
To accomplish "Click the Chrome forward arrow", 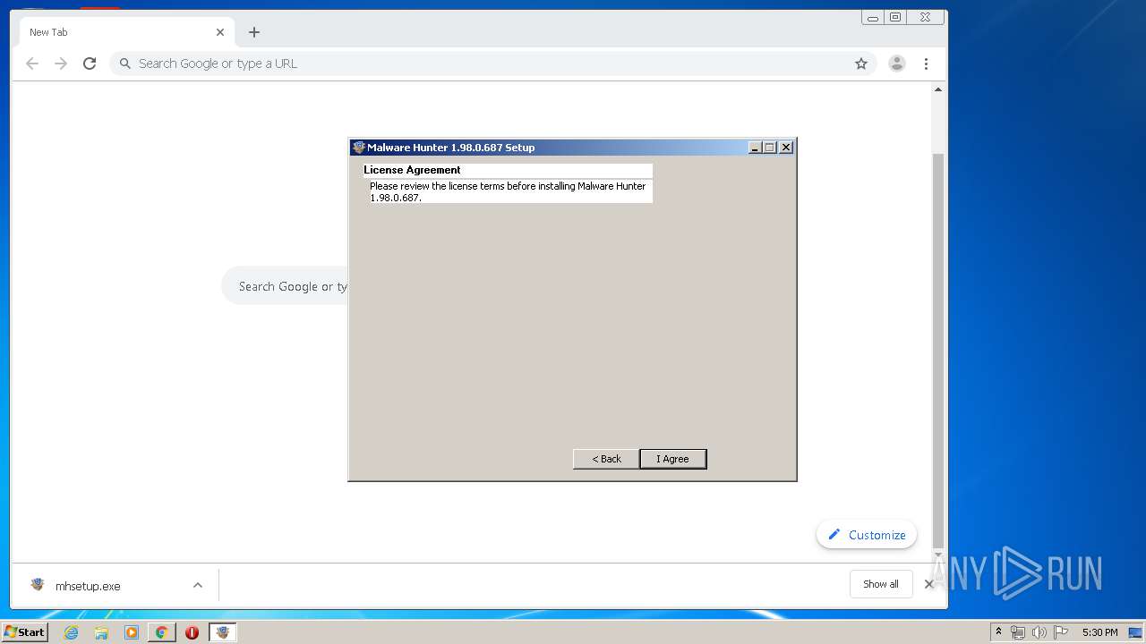I will [x=61, y=64].
